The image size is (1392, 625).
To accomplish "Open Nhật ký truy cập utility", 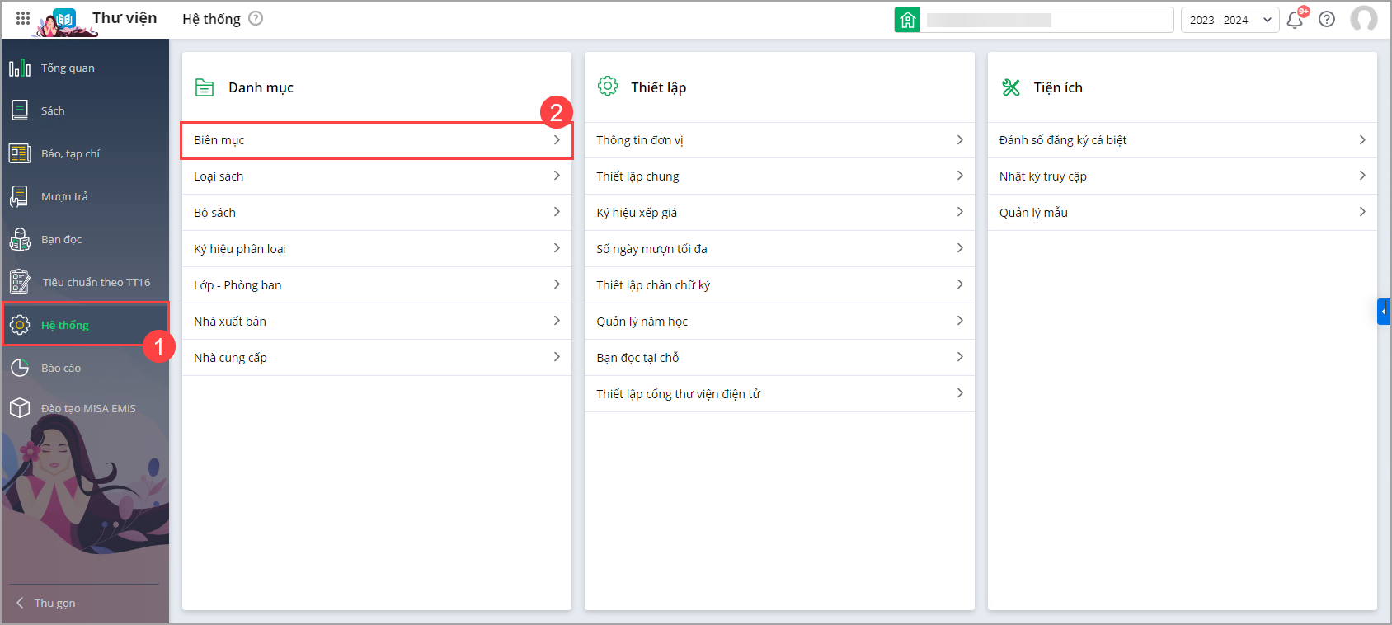I will [1182, 176].
